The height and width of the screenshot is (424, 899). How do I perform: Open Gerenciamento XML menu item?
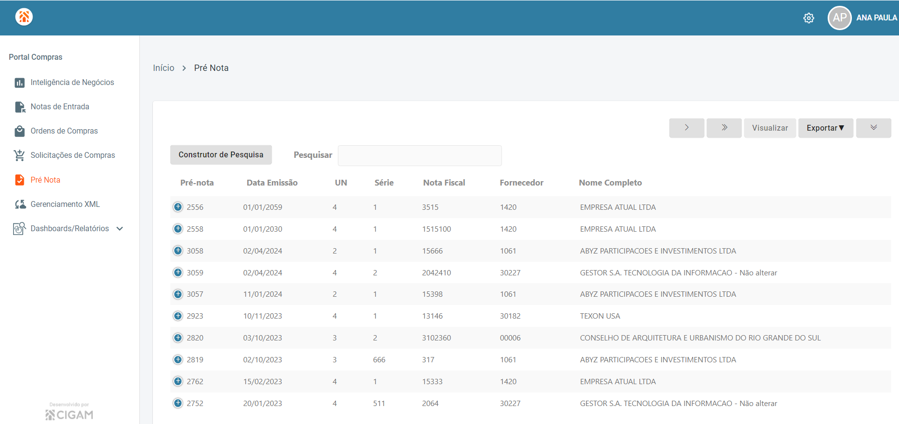pos(65,204)
